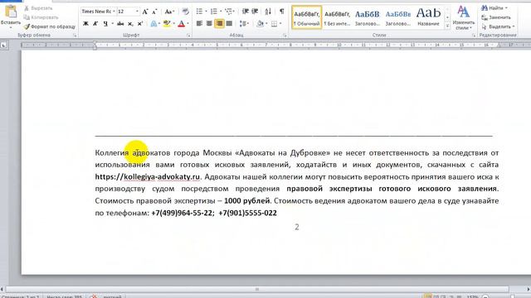Open the font size 12 dropdown

pyautogui.click(x=137, y=12)
